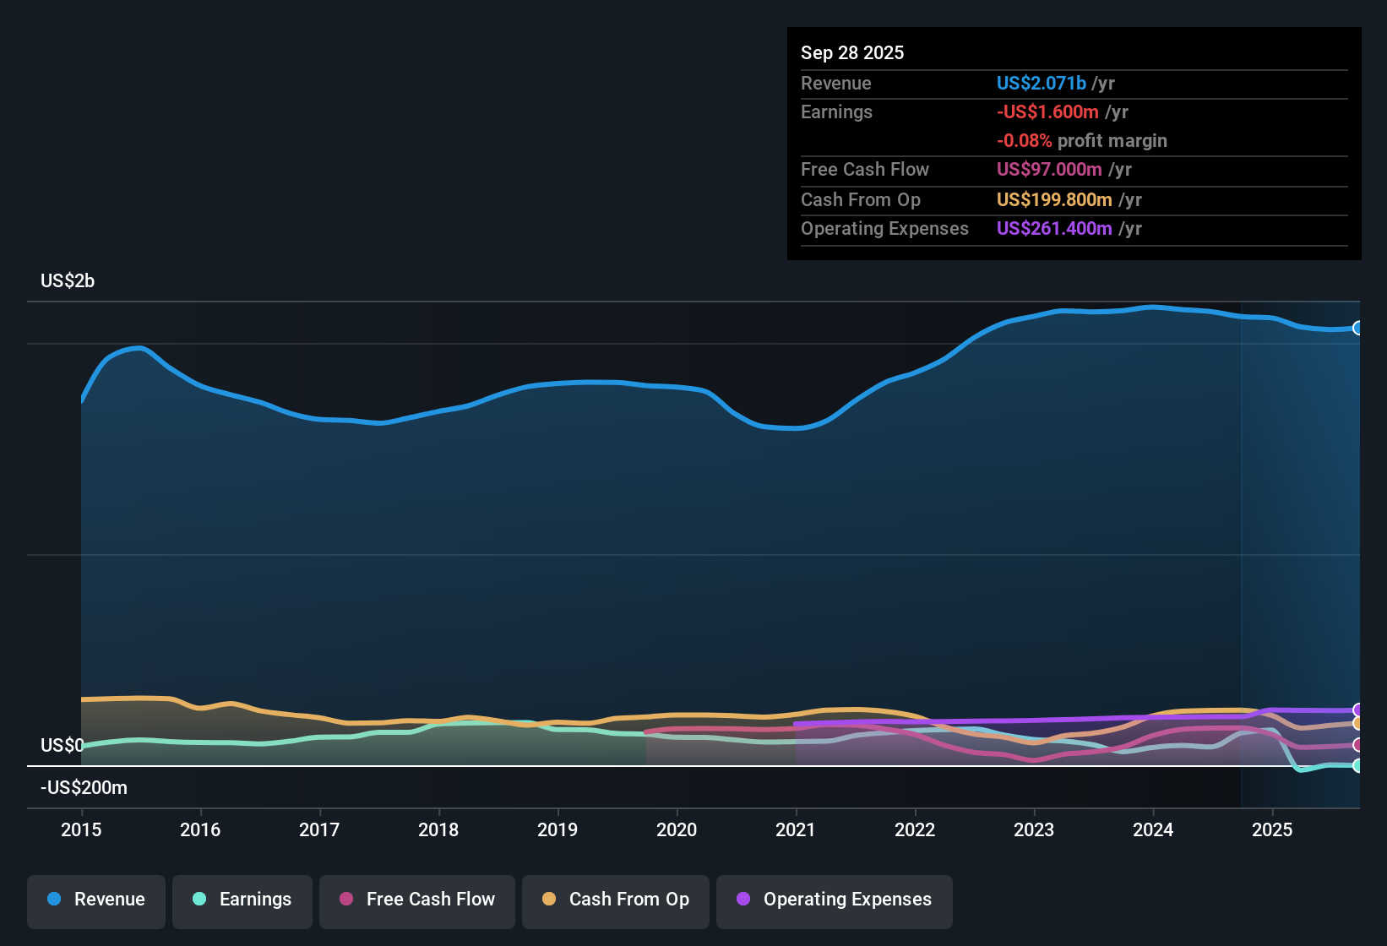Expand the Free Cash Flow legend entry
This screenshot has height=946, width=1387.
point(416,900)
